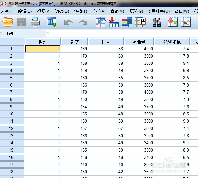The height and width of the screenshot is (178, 198).
Task: Click 性别 cell in row 9
Action: point(43,107)
